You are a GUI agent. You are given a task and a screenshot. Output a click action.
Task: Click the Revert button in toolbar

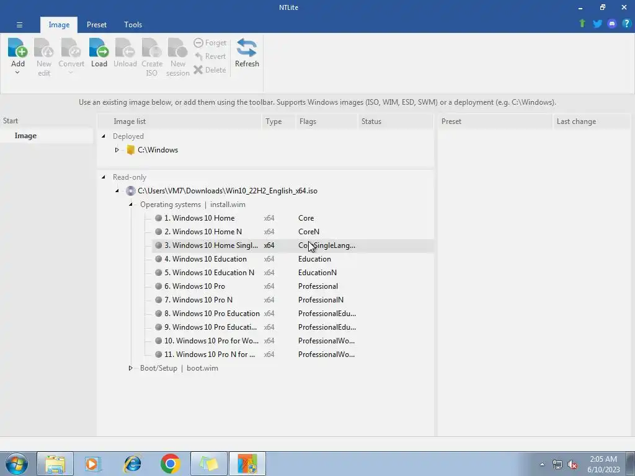pos(210,56)
